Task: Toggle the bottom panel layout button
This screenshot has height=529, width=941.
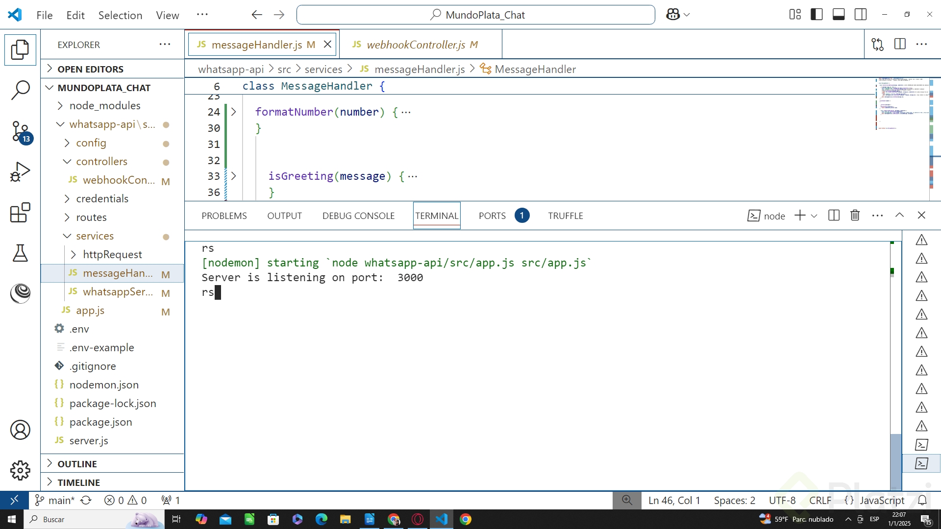Action: (x=839, y=15)
